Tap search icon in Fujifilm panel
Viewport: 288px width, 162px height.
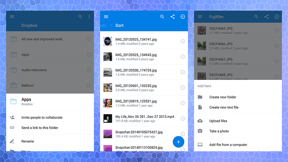256,17
